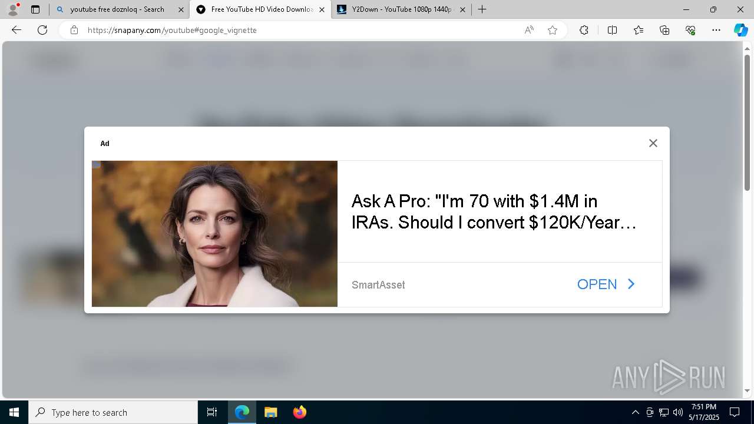Screen dimensions: 754x424
Task: Click the woman's portrait ad image
Action: (x=214, y=234)
